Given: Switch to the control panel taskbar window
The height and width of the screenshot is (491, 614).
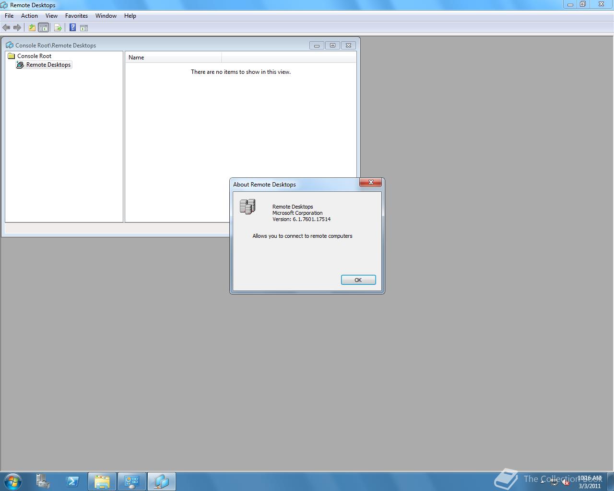Looking at the screenshot, I should pos(132,481).
